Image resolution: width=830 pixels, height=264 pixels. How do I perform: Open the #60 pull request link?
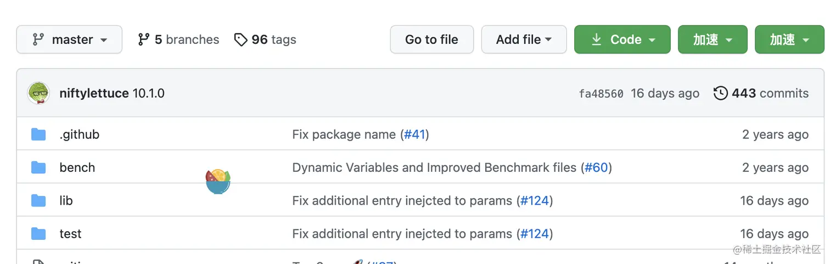[x=596, y=167]
